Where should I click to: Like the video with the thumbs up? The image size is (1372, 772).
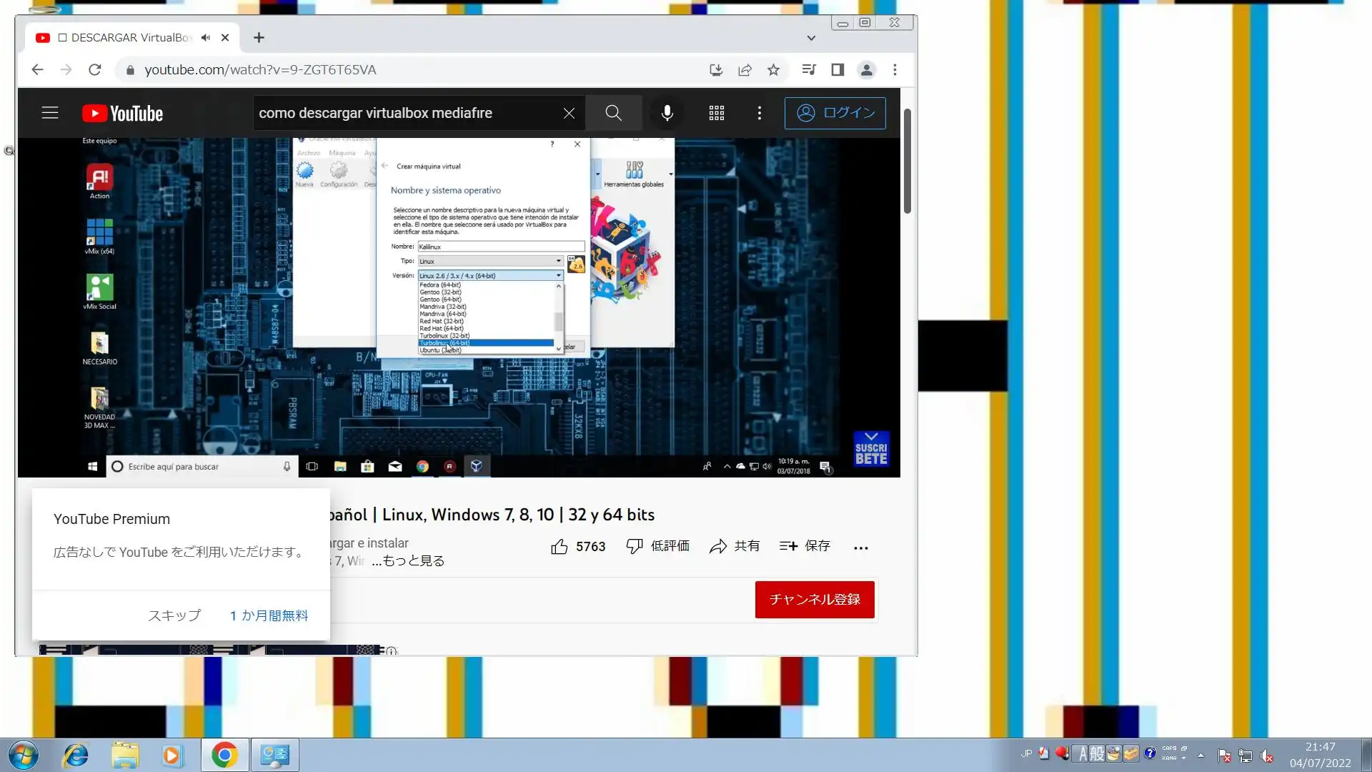click(x=560, y=547)
